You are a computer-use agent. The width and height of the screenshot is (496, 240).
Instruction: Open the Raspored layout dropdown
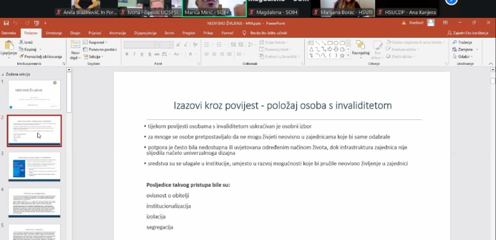(x=95, y=42)
